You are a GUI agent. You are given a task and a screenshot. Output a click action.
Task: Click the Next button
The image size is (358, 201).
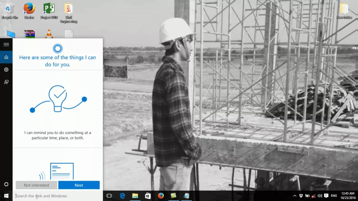pos(79,185)
